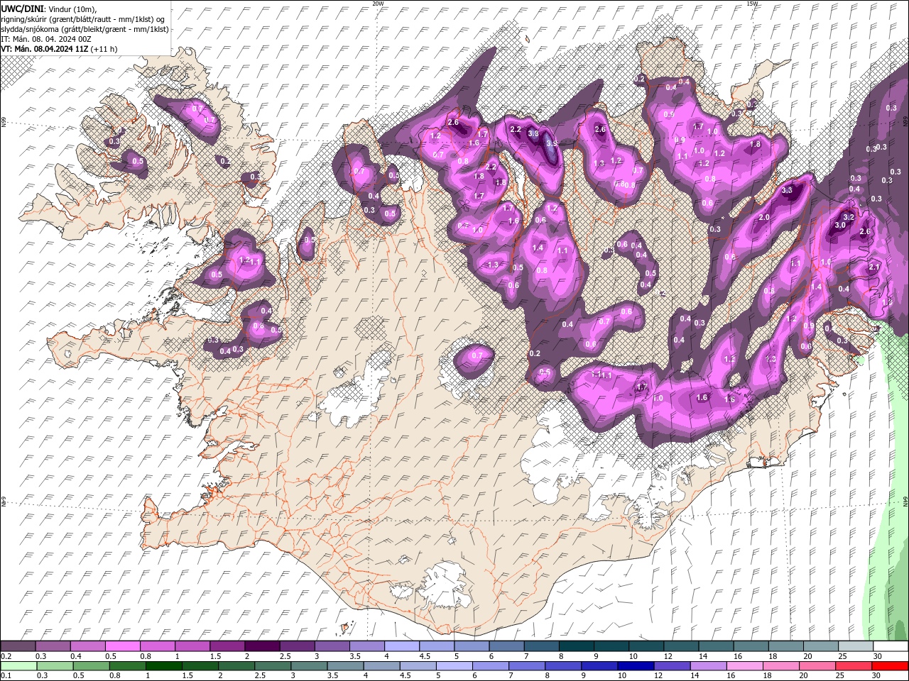Select the lavender 4 swatch in upper scale

pyautogui.click(x=402, y=646)
